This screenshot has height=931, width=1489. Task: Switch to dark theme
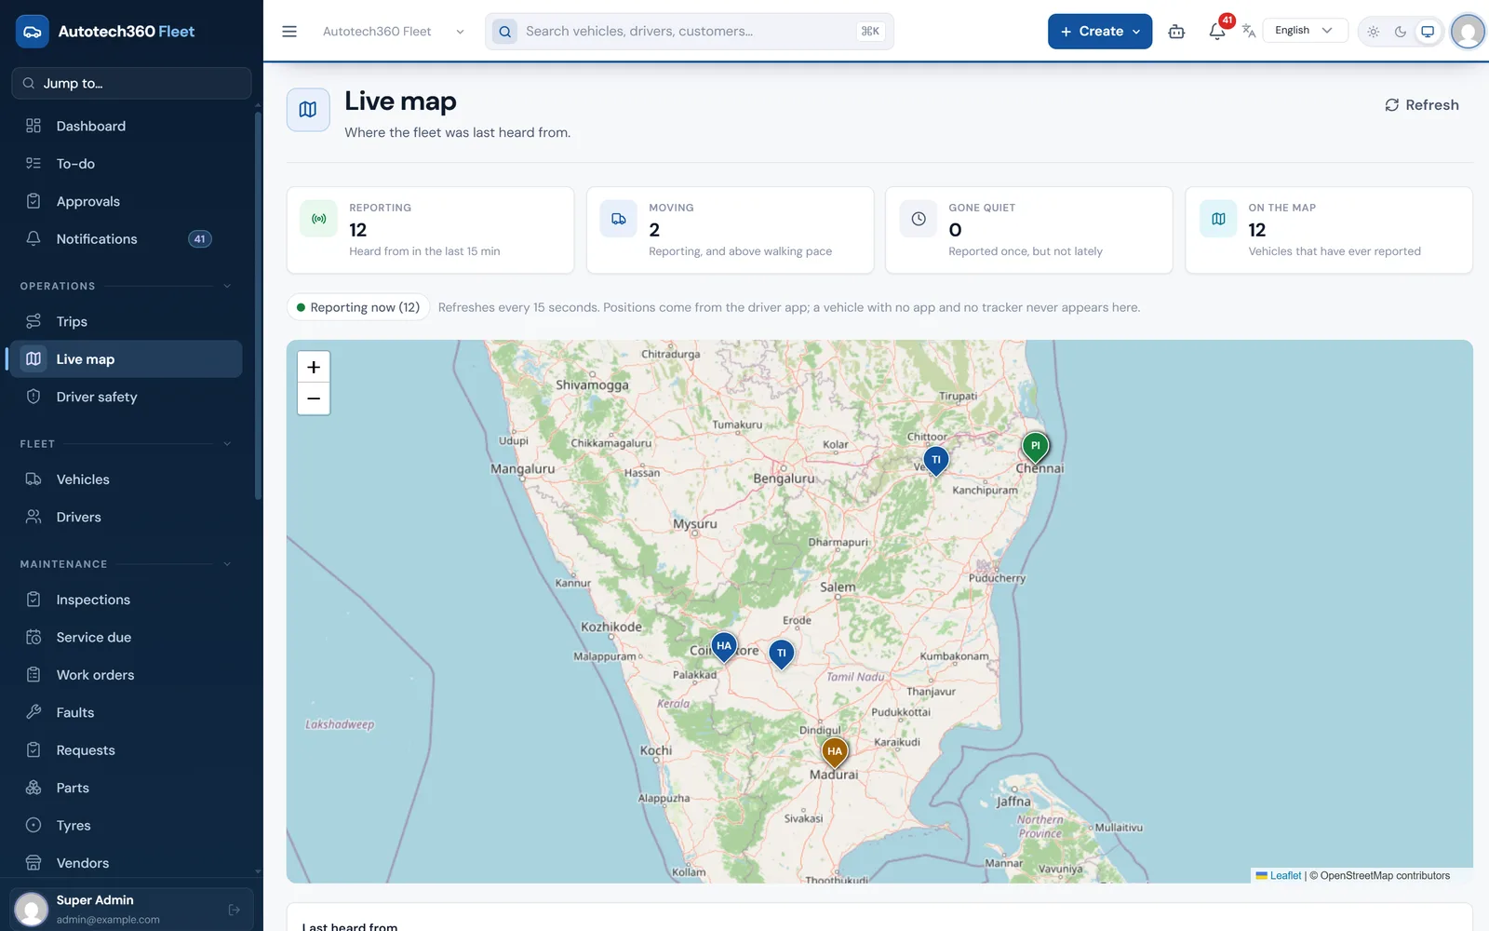[x=1401, y=32]
